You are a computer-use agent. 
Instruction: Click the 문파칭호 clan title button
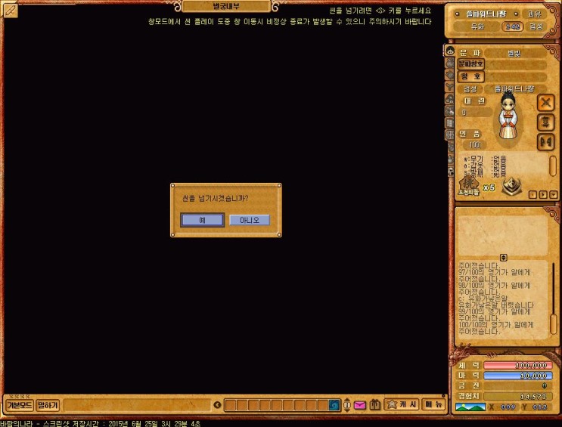pyautogui.click(x=470, y=64)
